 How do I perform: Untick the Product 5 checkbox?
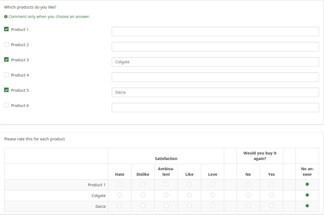[6, 90]
